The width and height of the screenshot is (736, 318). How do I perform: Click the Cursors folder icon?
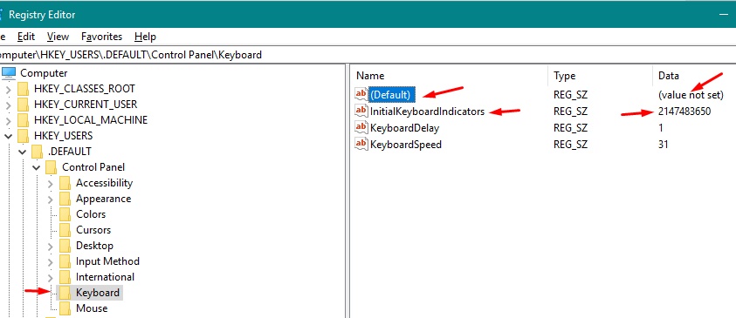(65, 230)
